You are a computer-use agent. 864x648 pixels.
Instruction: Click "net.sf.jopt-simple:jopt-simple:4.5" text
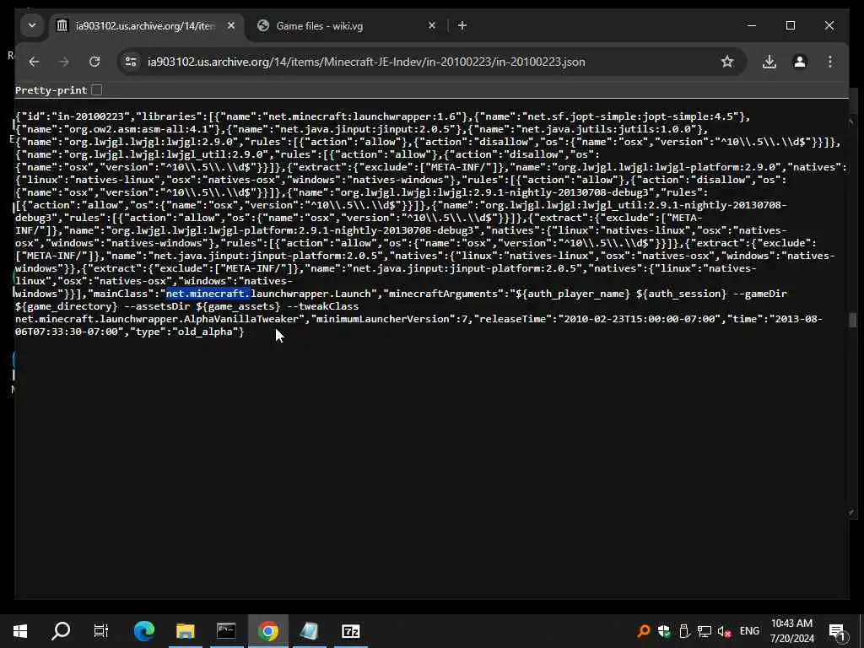633,116
